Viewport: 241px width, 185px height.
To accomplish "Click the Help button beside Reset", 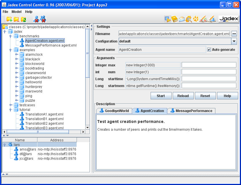I will [227, 96].
